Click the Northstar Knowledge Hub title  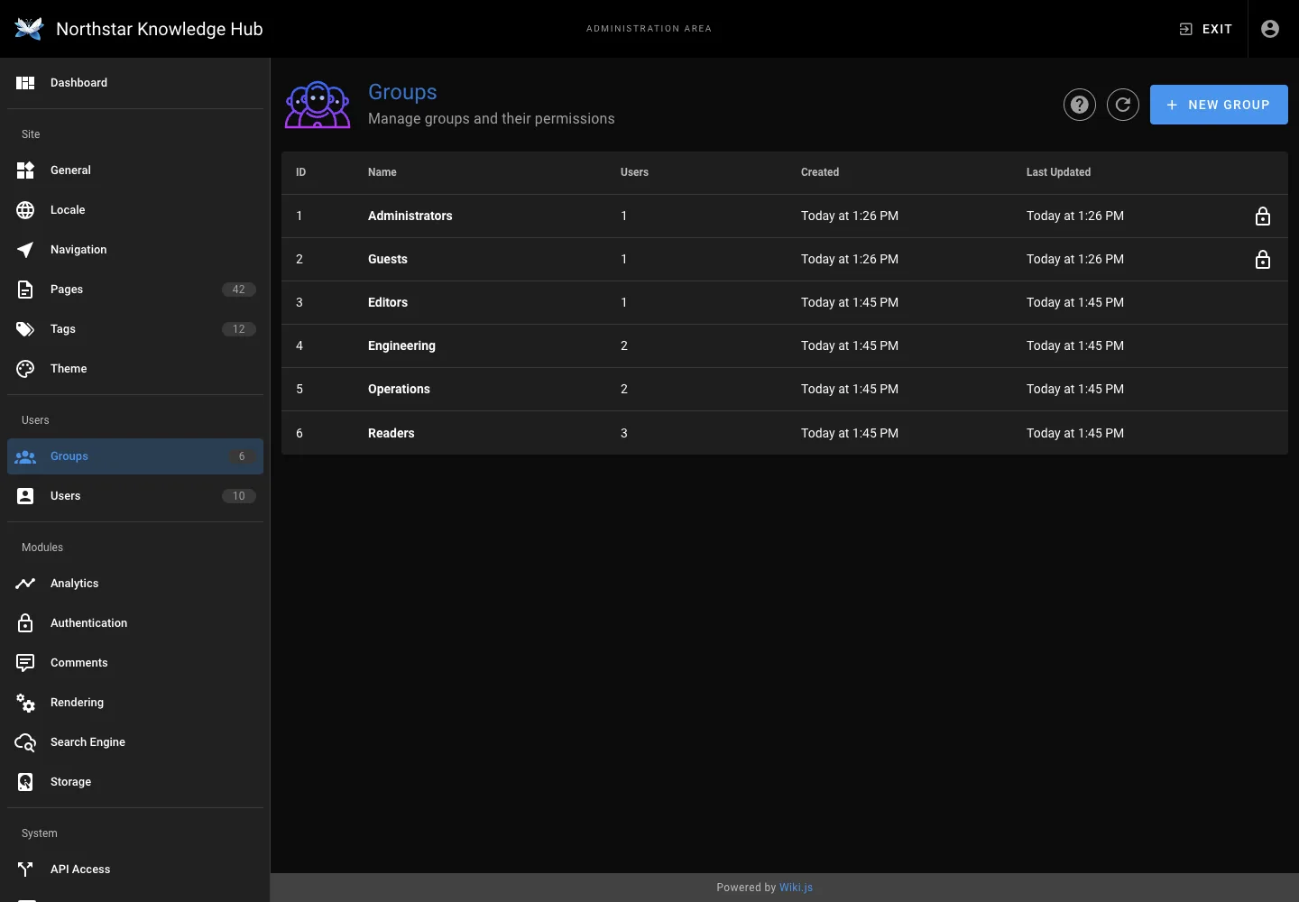(160, 29)
